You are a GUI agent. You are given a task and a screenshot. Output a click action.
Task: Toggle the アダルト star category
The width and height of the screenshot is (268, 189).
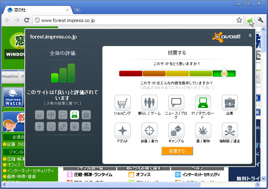(x=123, y=131)
